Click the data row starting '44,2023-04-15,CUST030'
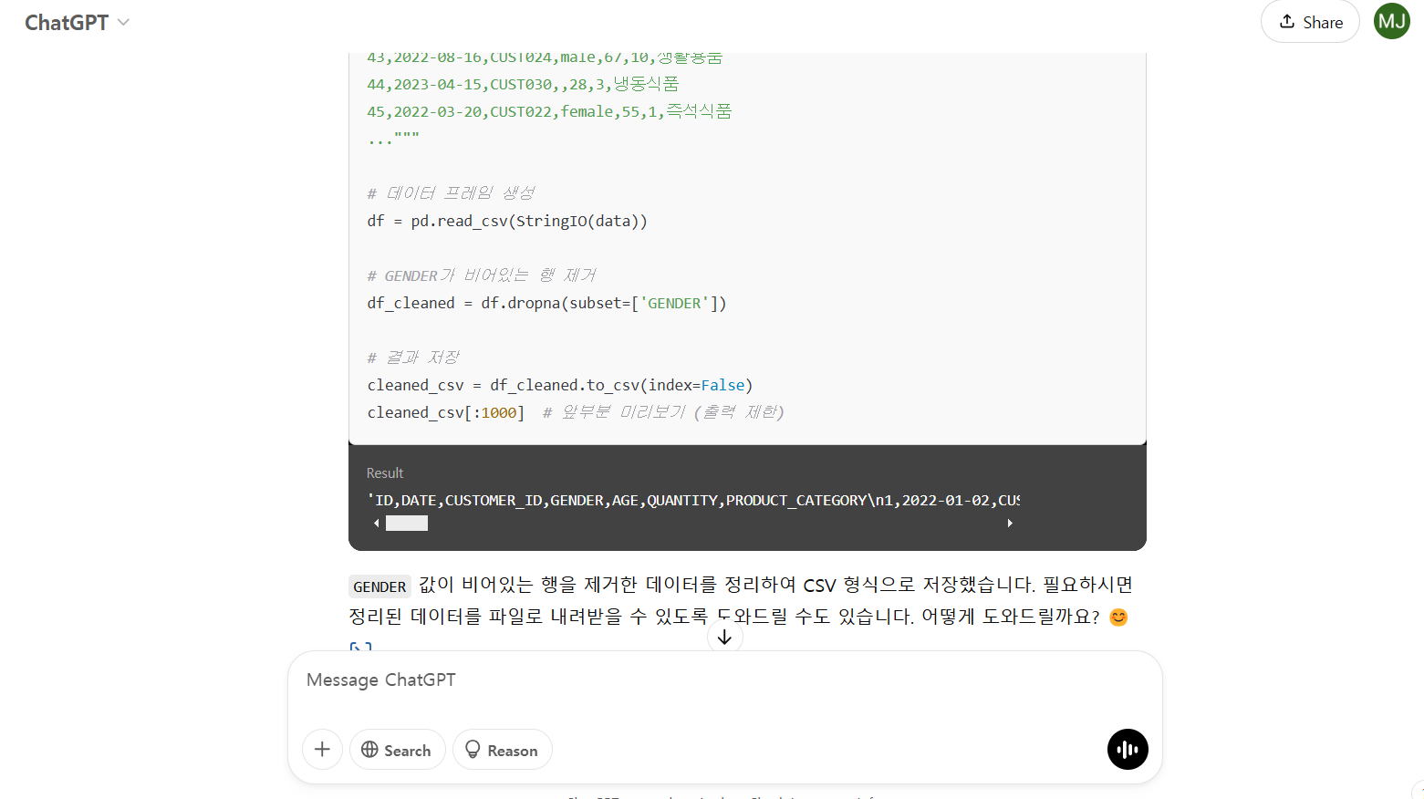1424x799 pixels. tap(523, 84)
